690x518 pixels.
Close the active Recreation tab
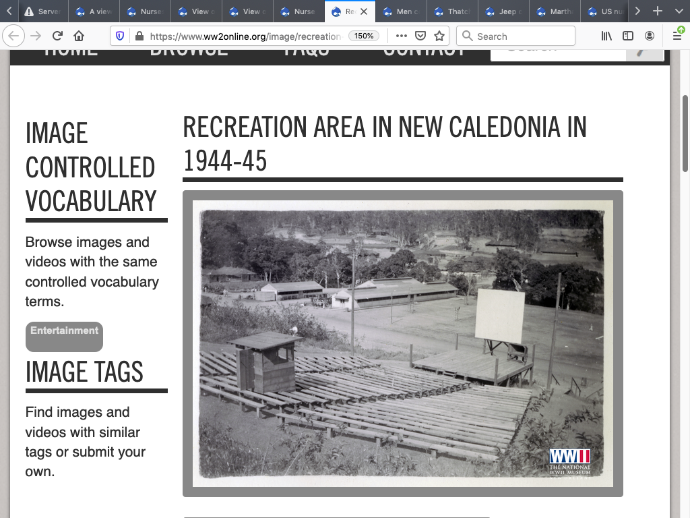click(365, 11)
